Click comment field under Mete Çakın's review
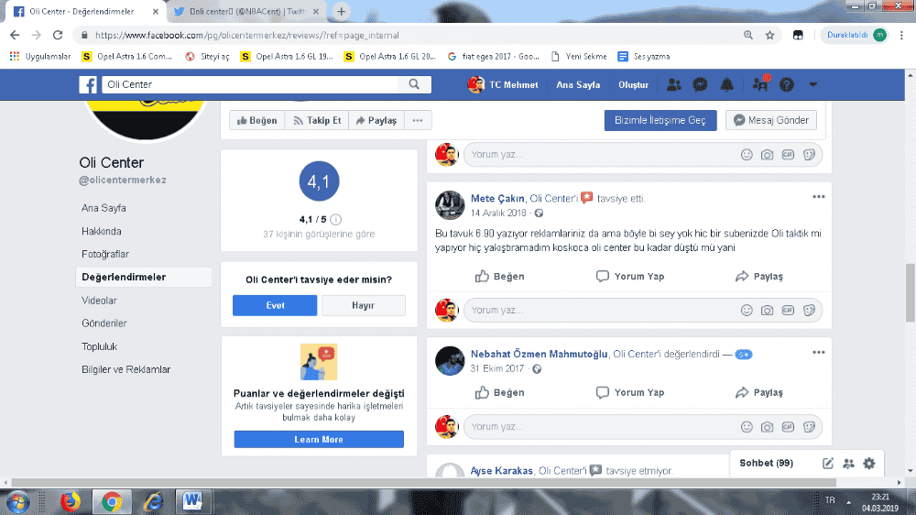 point(643,311)
